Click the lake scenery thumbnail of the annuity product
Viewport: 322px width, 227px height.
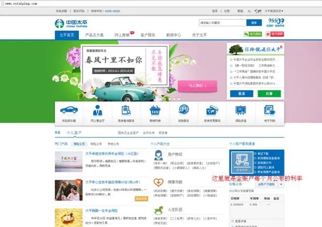click(69, 162)
